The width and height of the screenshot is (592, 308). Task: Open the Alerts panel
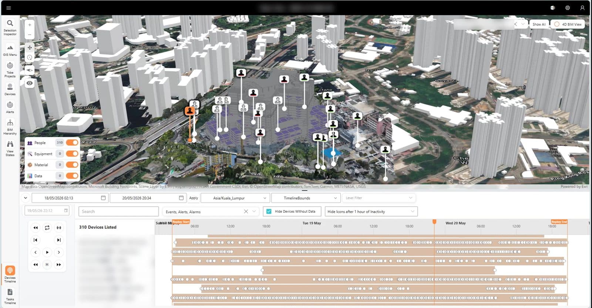tap(10, 107)
